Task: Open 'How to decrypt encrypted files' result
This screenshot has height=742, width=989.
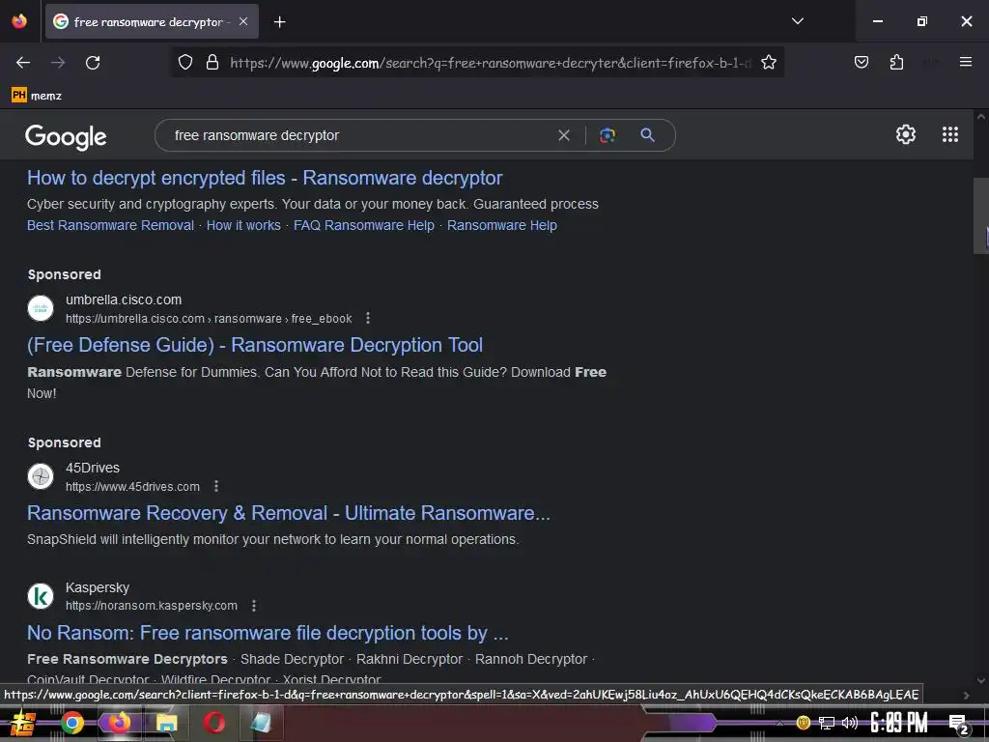Action: tap(265, 178)
